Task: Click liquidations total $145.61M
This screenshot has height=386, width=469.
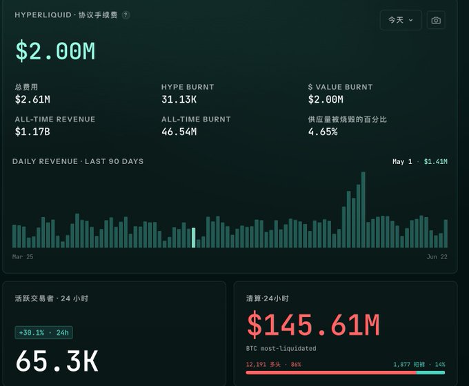Action: click(313, 325)
